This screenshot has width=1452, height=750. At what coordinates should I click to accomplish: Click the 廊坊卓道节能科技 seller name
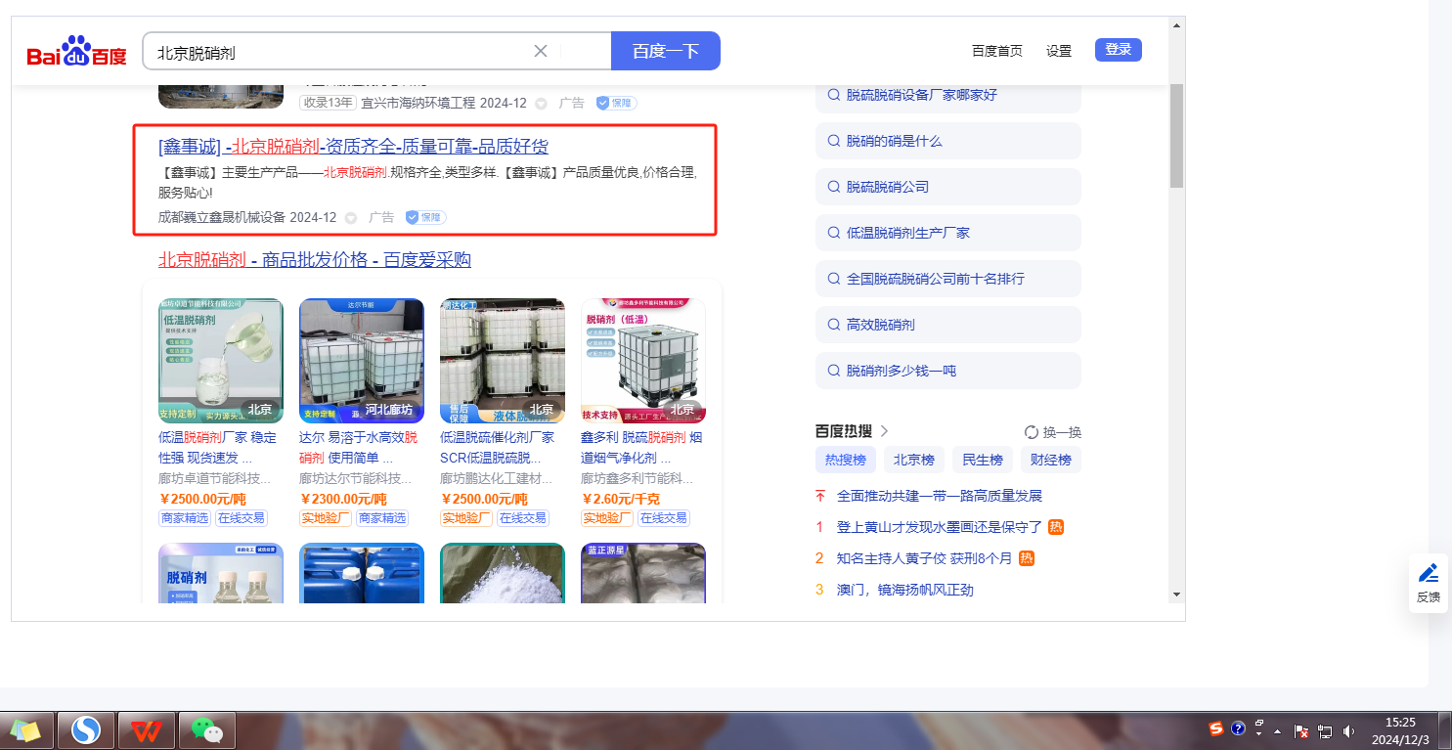(215, 479)
